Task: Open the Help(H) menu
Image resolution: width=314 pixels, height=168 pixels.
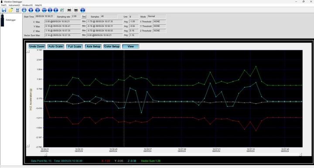Action: point(38,5)
